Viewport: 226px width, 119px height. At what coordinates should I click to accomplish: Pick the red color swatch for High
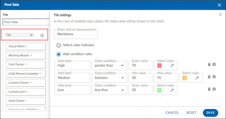pyautogui.click(x=159, y=66)
